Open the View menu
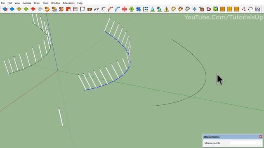264x148 pixels. [17, 3]
